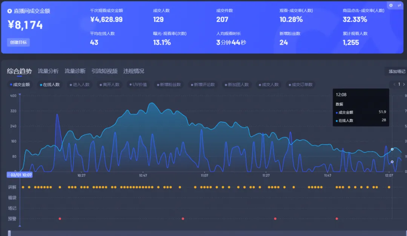Click the timeline zoom slider handle at bottom
Screen dimensions: 407x236
coord(9,233)
